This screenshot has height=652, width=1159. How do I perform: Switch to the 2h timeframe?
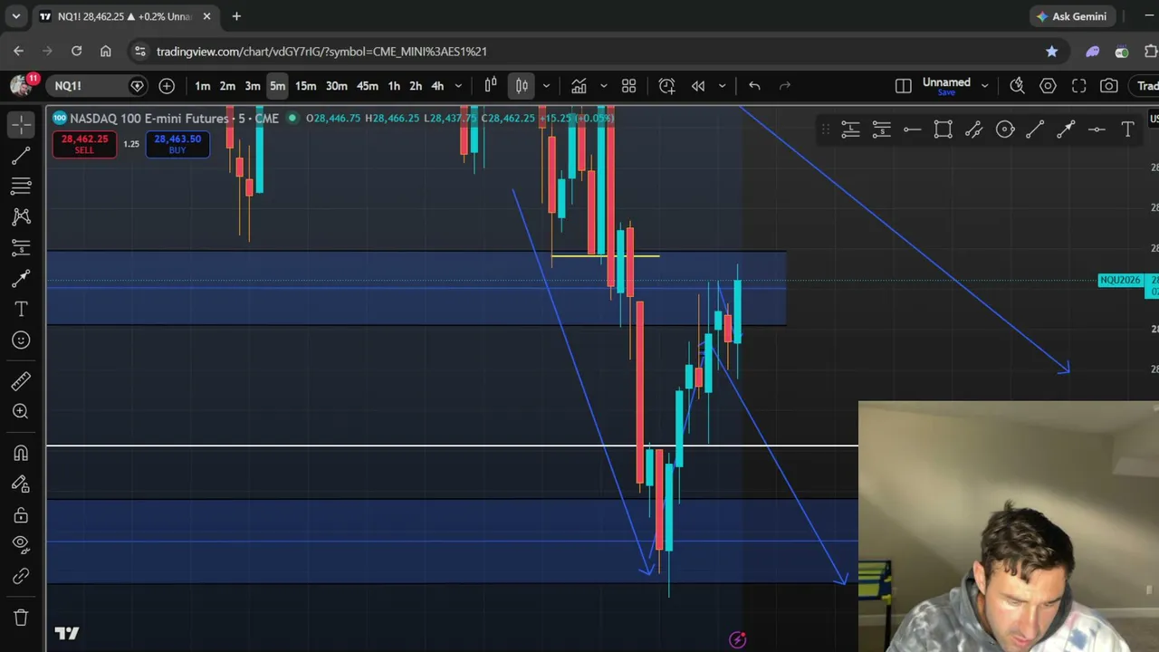pos(416,86)
